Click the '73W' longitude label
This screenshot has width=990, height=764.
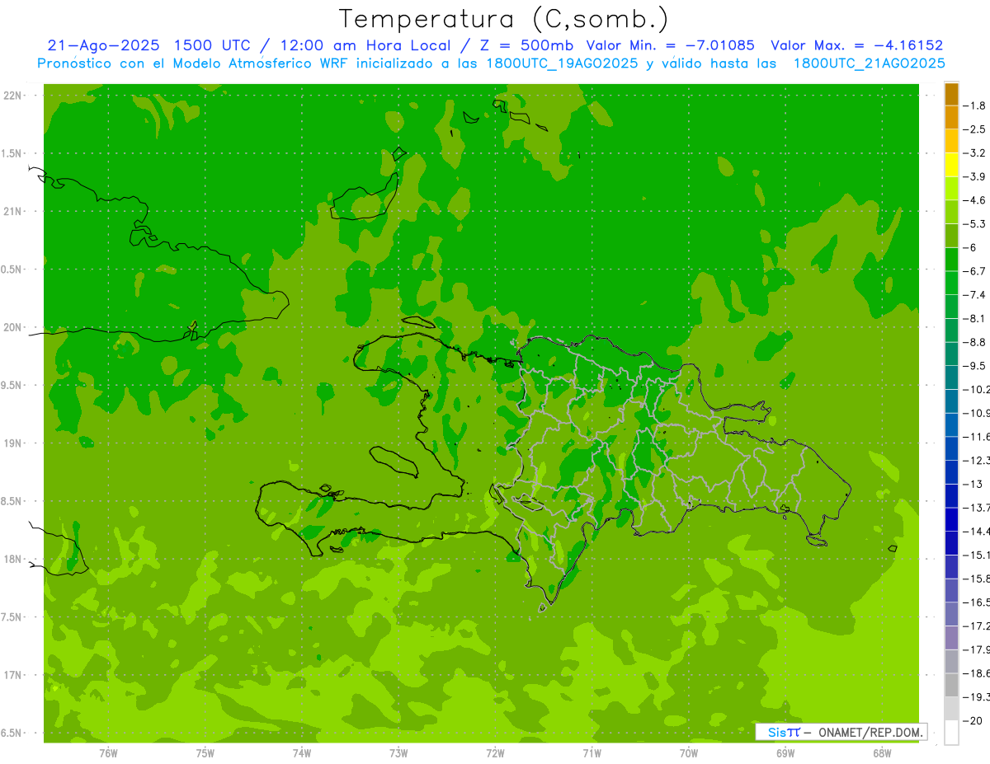coord(398,753)
